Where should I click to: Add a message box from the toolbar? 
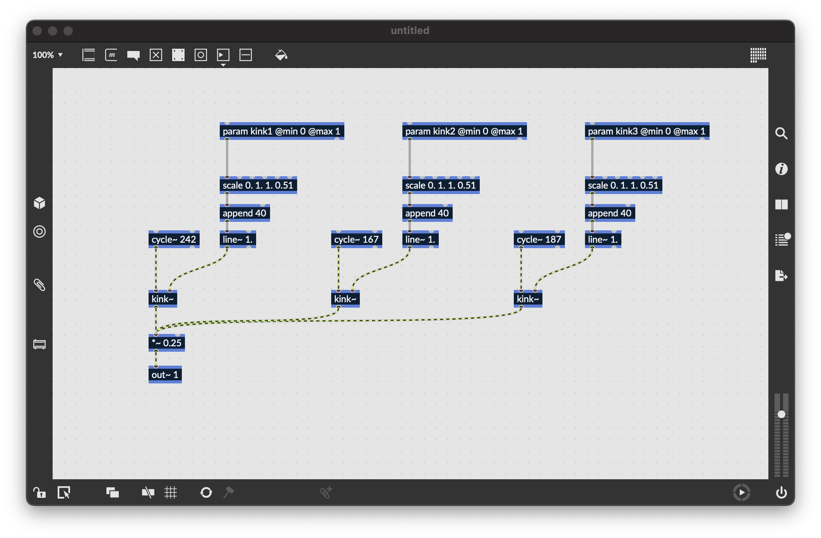point(111,55)
